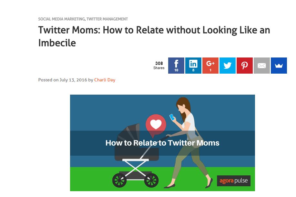Click the white heart speech bubble in image
Screen dimensions: 296x197
pyautogui.click(x=156, y=125)
